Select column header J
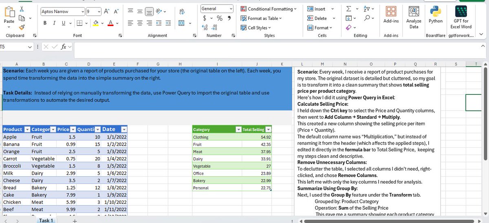This screenshot has height=223, width=489. click(x=257, y=63)
